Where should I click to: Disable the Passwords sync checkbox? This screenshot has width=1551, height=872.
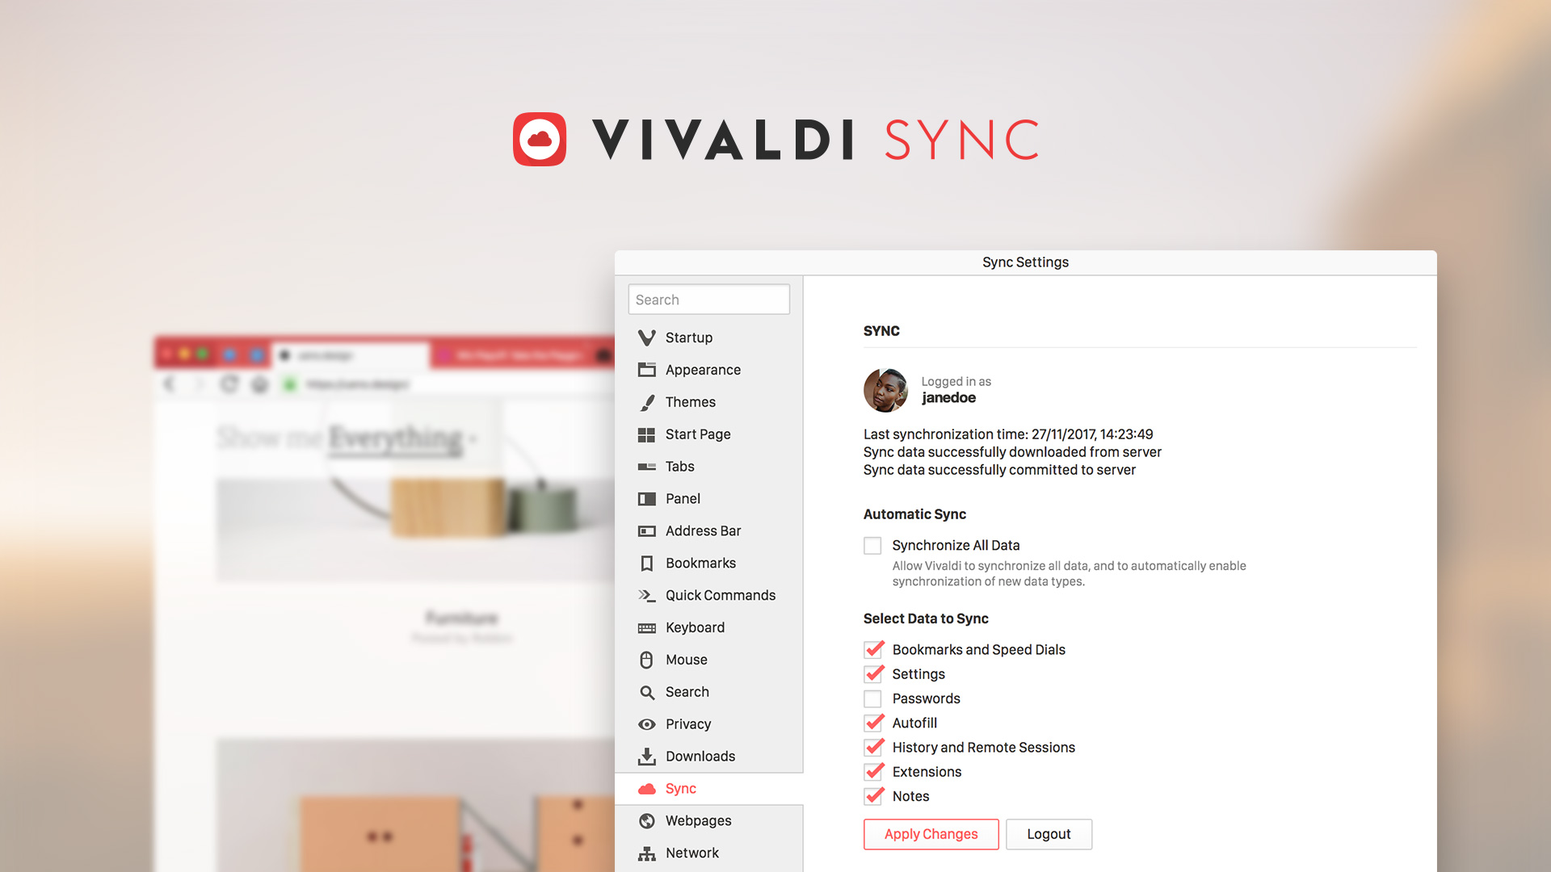pyautogui.click(x=872, y=698)
